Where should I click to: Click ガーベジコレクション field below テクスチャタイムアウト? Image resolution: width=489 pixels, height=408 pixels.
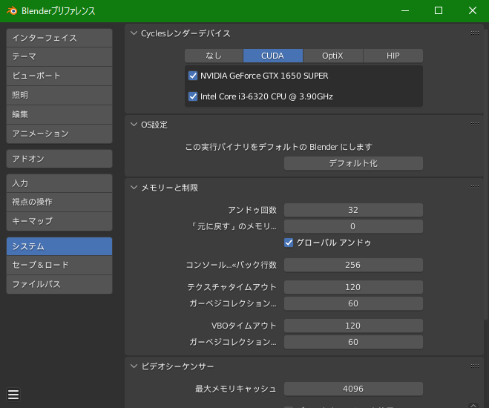pos(353,303)
